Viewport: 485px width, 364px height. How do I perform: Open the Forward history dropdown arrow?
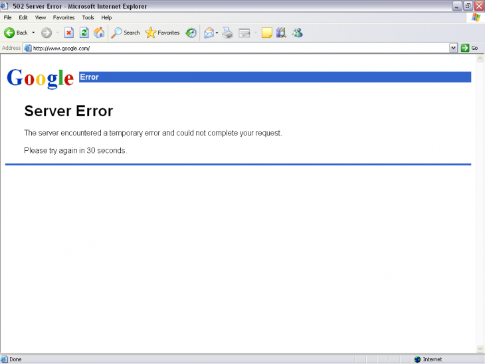tap(58, 33)
